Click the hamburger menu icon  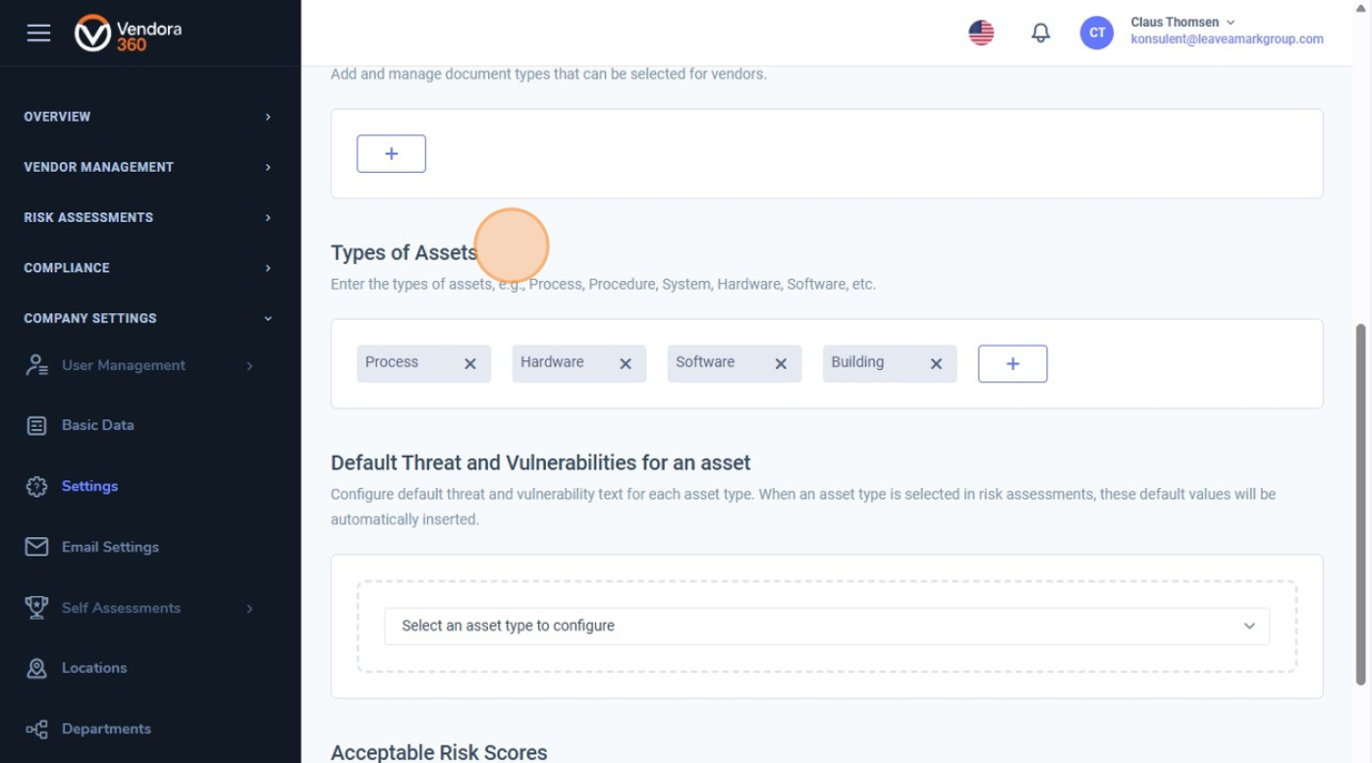pyautogui.click(x=39, y=33)
